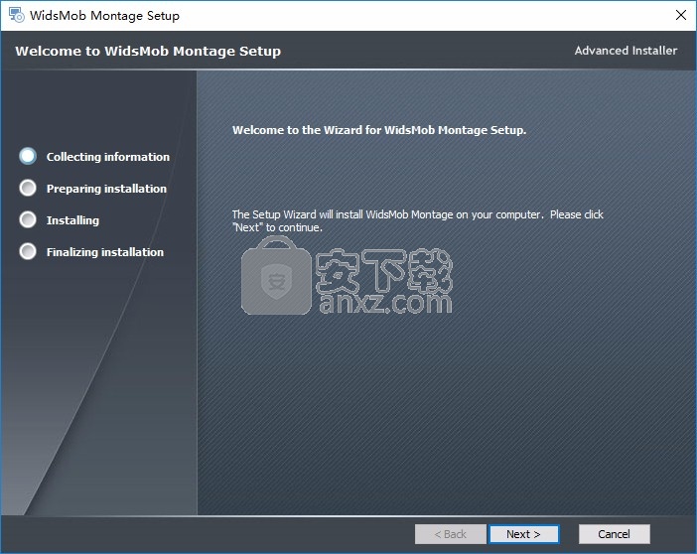The image size is (697, 554).
Task: Click the 'Installing' step text
Action: [x=72, y=220]
